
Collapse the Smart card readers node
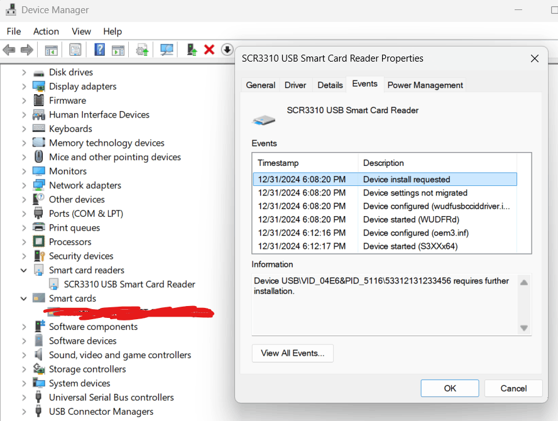tap(24, 270)
